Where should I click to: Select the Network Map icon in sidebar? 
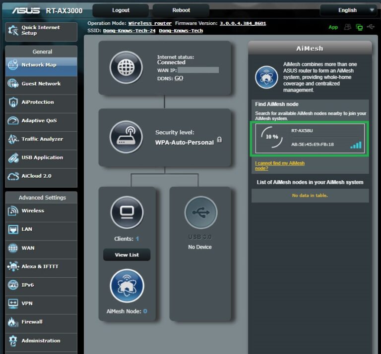[x=13, y=65]
